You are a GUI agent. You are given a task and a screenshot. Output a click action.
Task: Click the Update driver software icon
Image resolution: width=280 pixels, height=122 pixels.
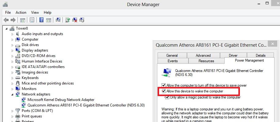(68, 20)
